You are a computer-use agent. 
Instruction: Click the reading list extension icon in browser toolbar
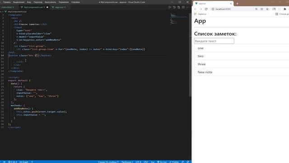click(274, 9)
